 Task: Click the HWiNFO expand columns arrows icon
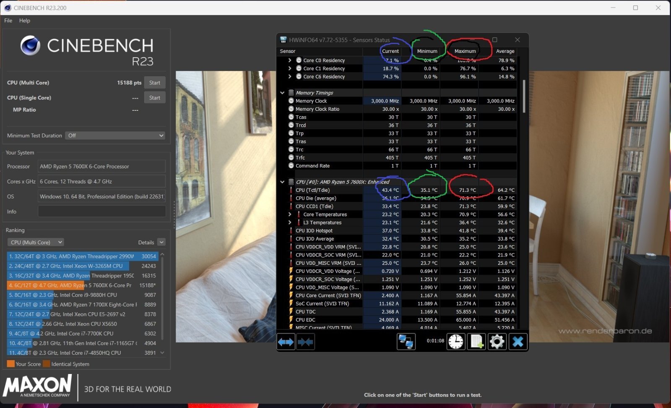[x=286, y=342]
